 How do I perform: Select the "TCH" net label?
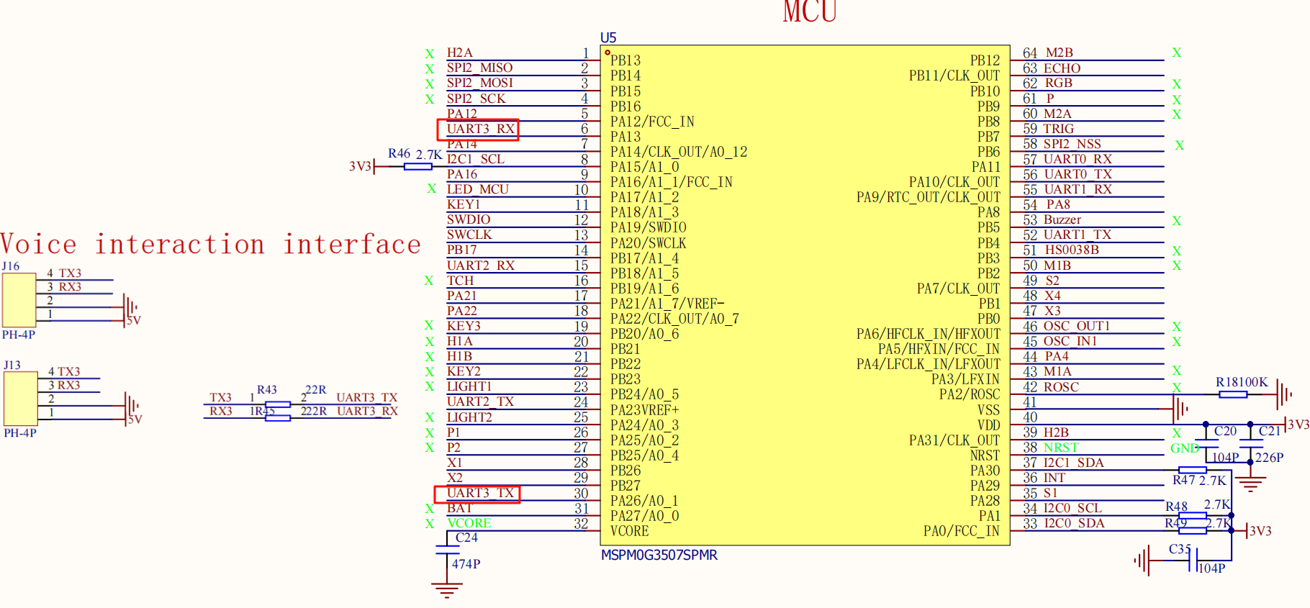click(x=460, y=280)
